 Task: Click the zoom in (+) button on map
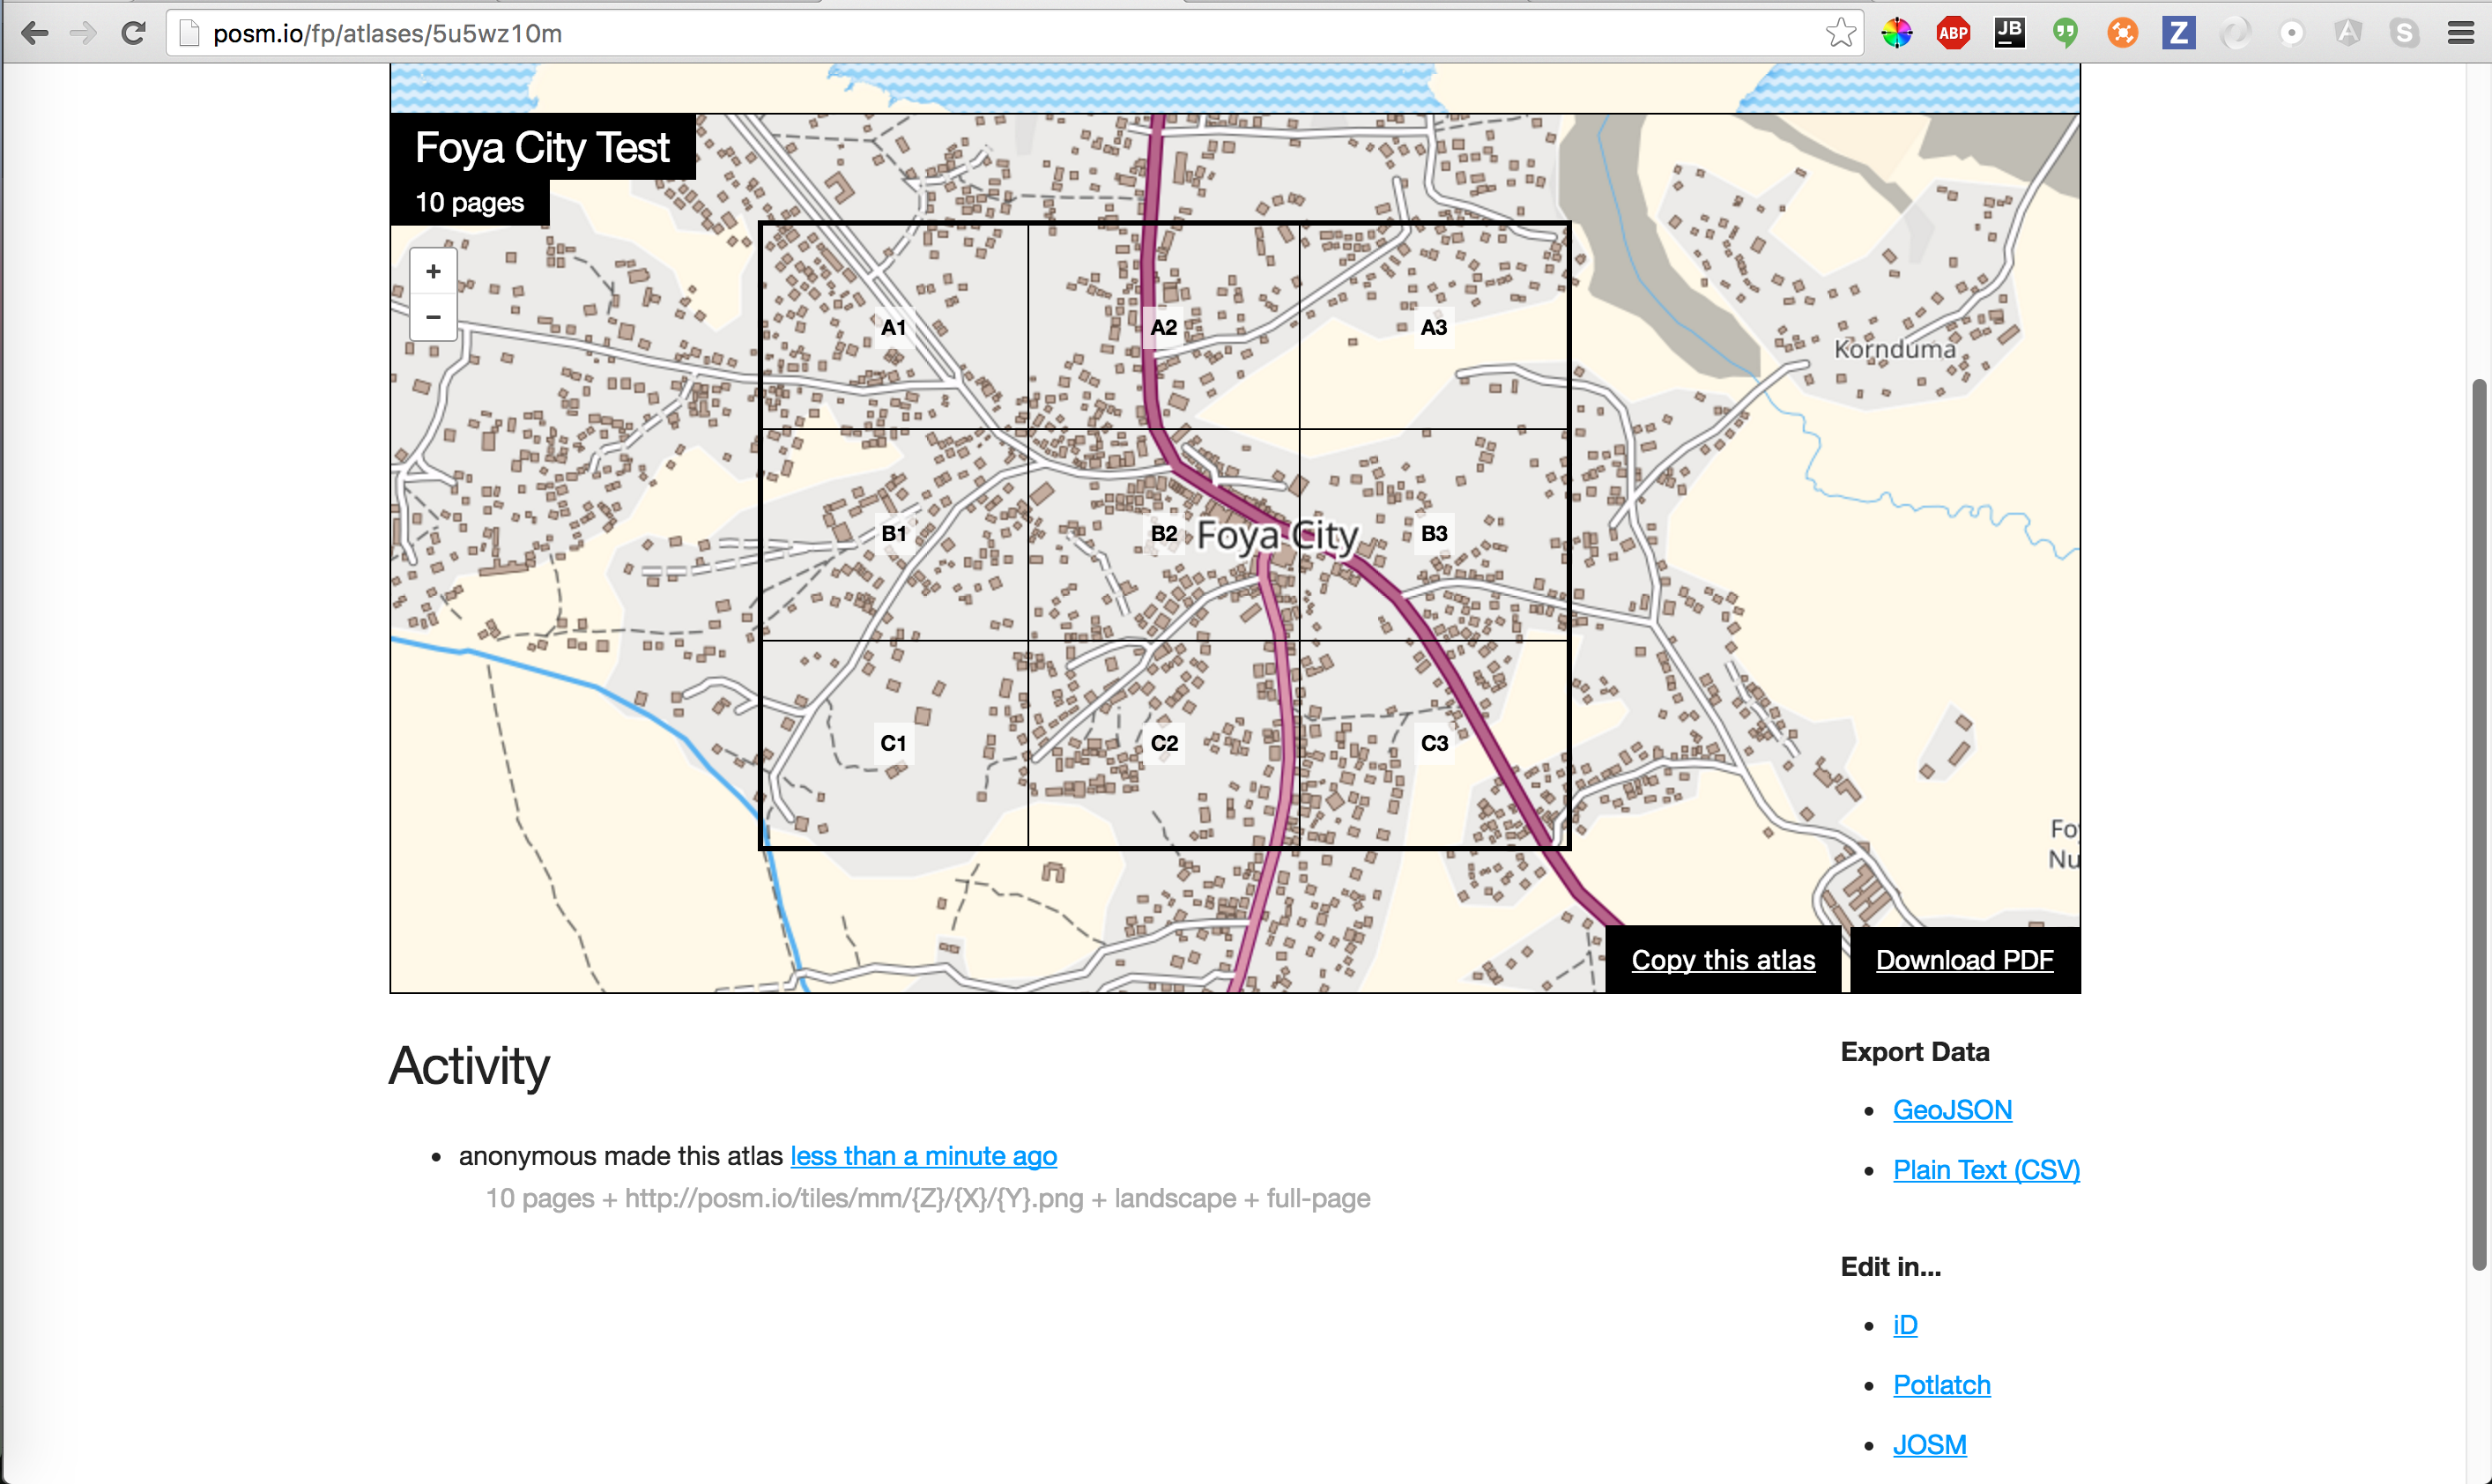pos(434,272)
